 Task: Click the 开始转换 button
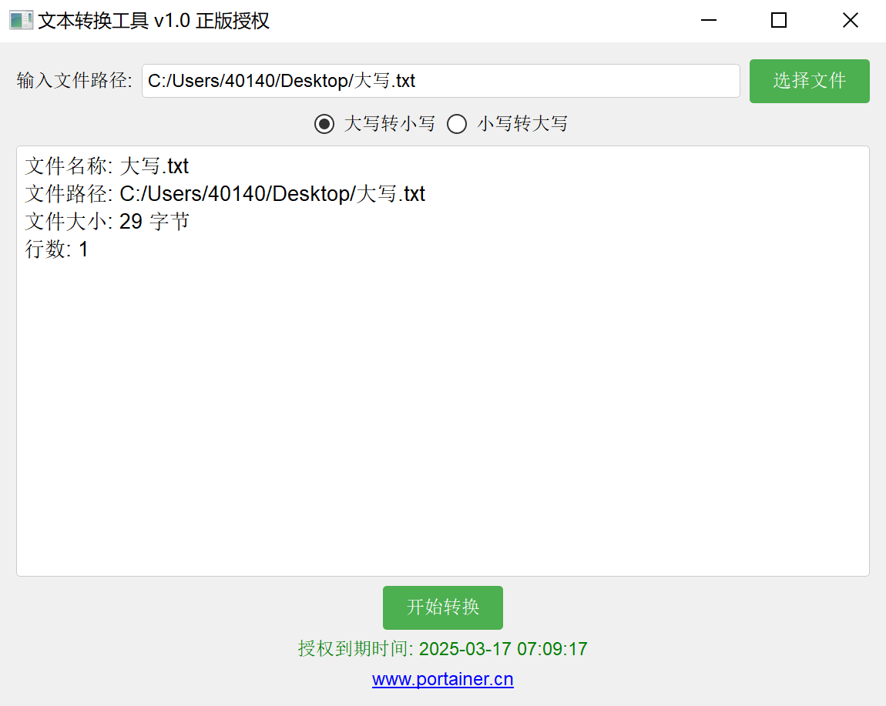tap(442, 607)
